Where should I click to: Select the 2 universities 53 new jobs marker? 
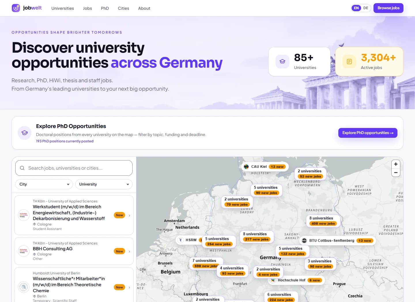[x=311, y=174]
